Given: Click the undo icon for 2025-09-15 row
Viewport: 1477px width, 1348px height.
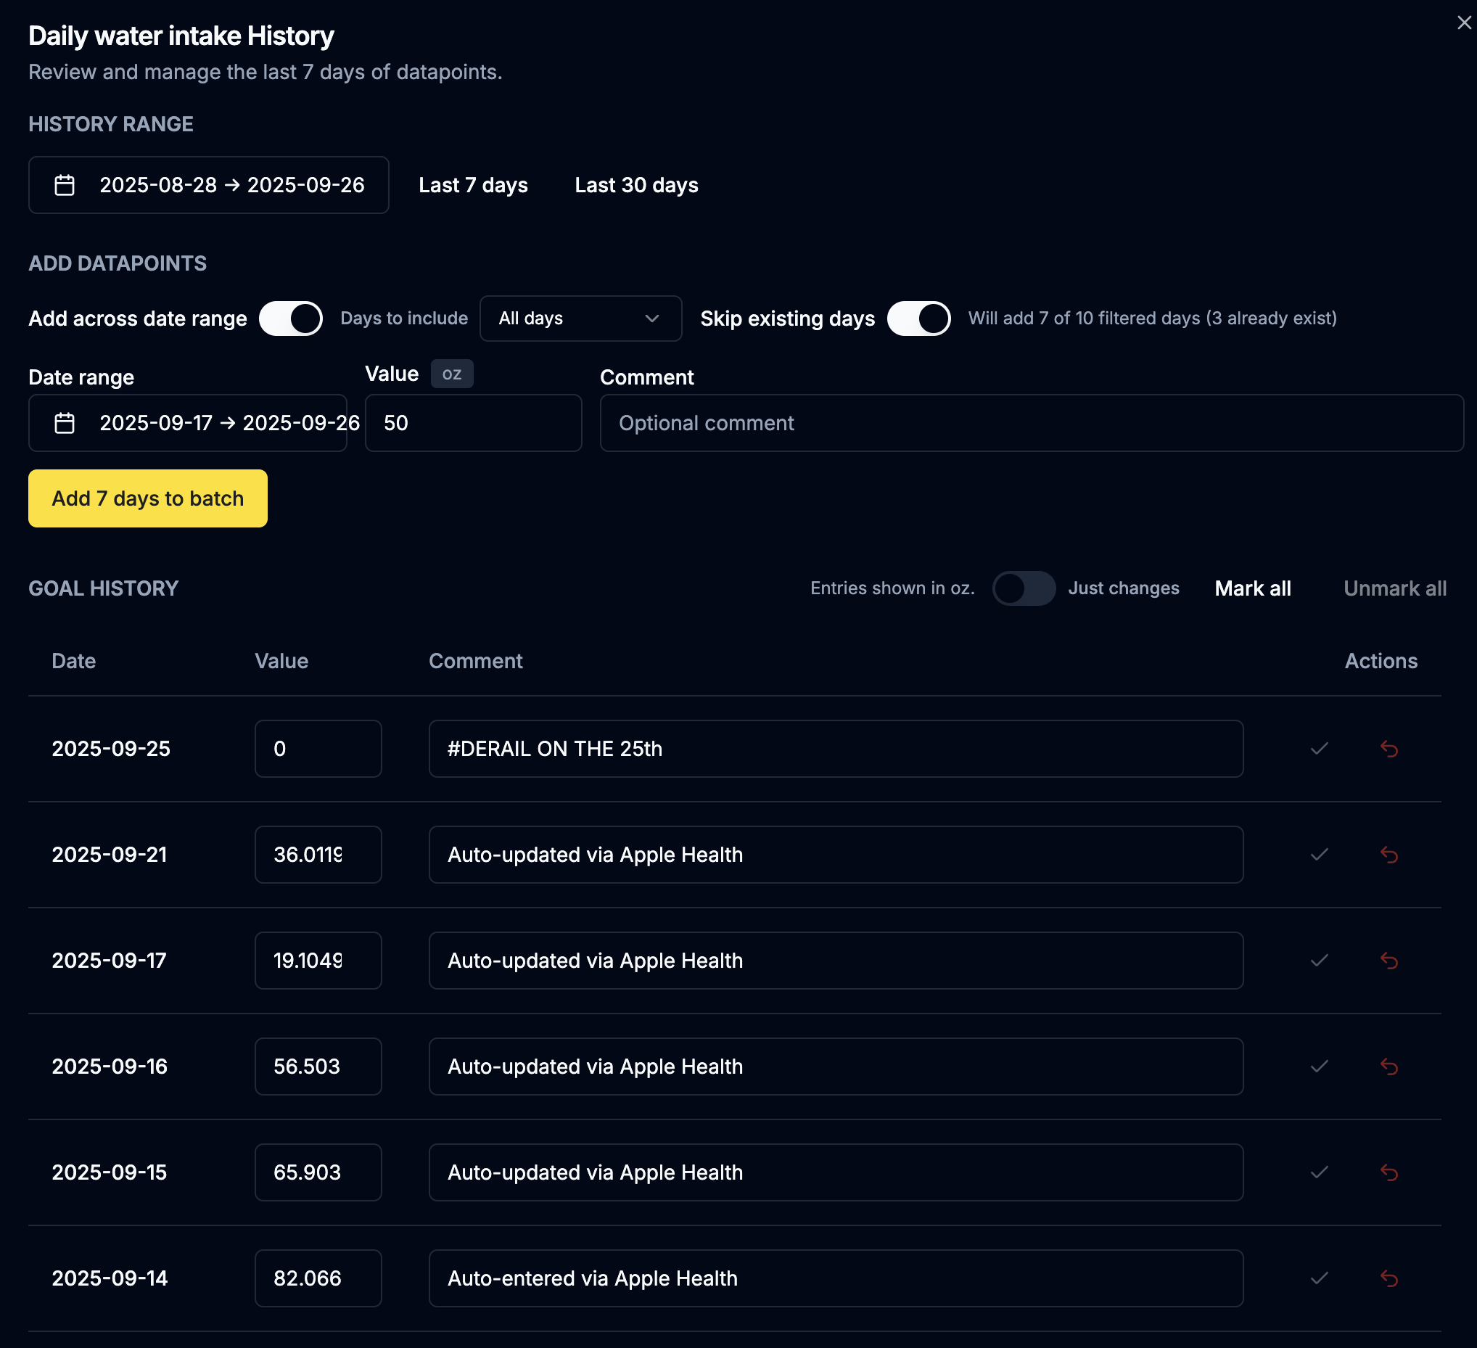Looking at the screenshot, I should pyautogui.click(x=1388, y=1172).
